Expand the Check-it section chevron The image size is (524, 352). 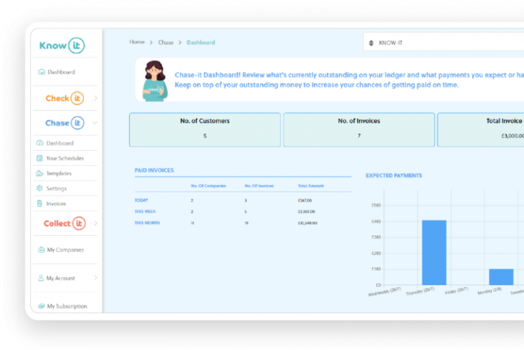point(96,98)
